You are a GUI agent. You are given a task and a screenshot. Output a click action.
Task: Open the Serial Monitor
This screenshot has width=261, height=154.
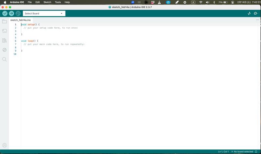(256, 13)
